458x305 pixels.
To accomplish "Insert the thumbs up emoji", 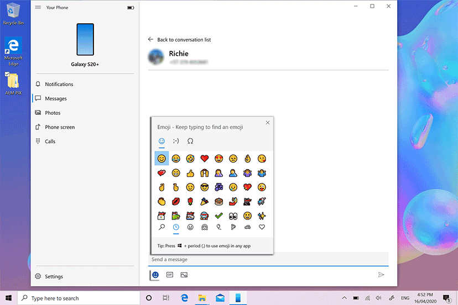I will point(190,173).
